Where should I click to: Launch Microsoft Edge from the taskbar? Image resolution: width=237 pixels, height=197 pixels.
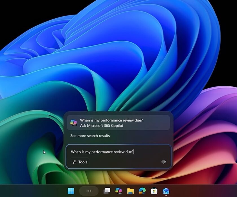click(x=142, y=191)
